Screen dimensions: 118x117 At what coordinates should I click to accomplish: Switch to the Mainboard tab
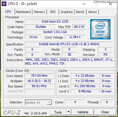point(23,12)
